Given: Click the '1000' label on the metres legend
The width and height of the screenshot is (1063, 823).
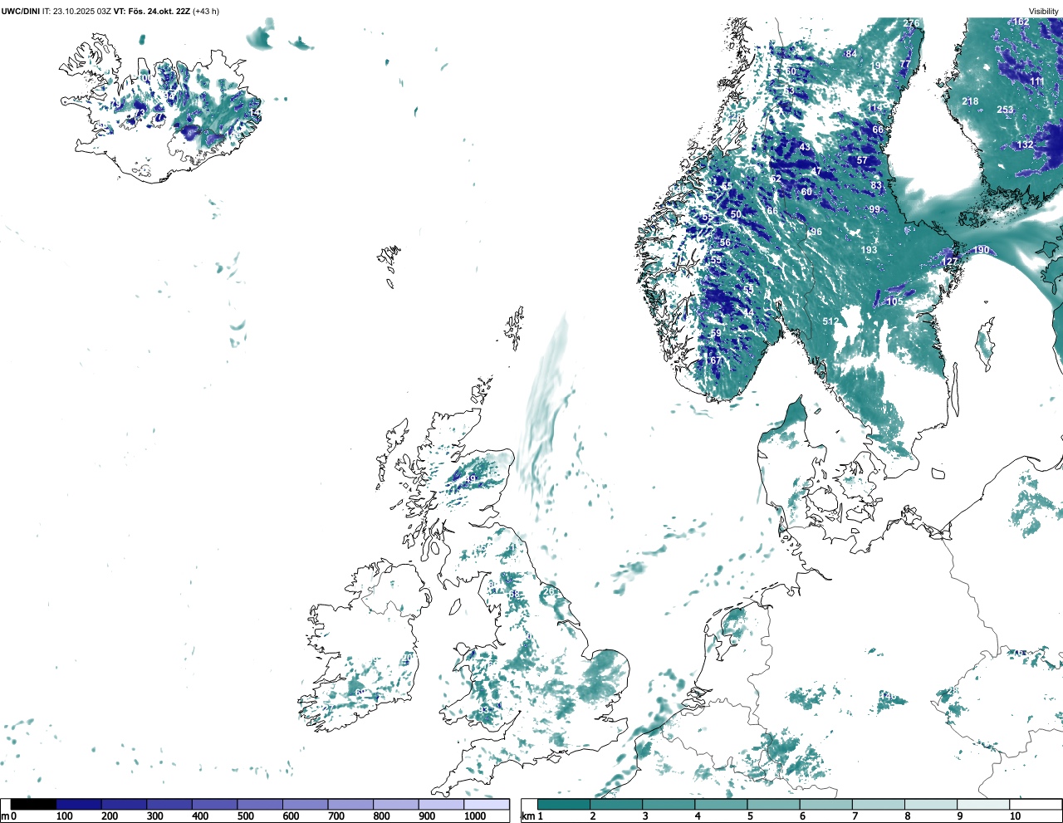Looking at the screenshot, I should point(475,816).
